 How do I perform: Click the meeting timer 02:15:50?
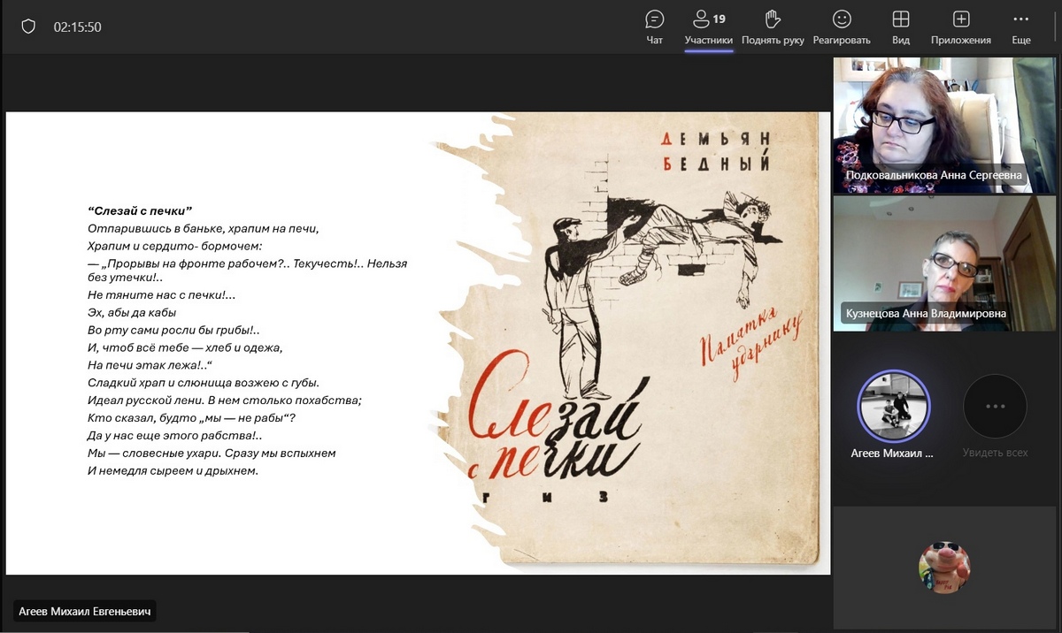pos(78,27)
